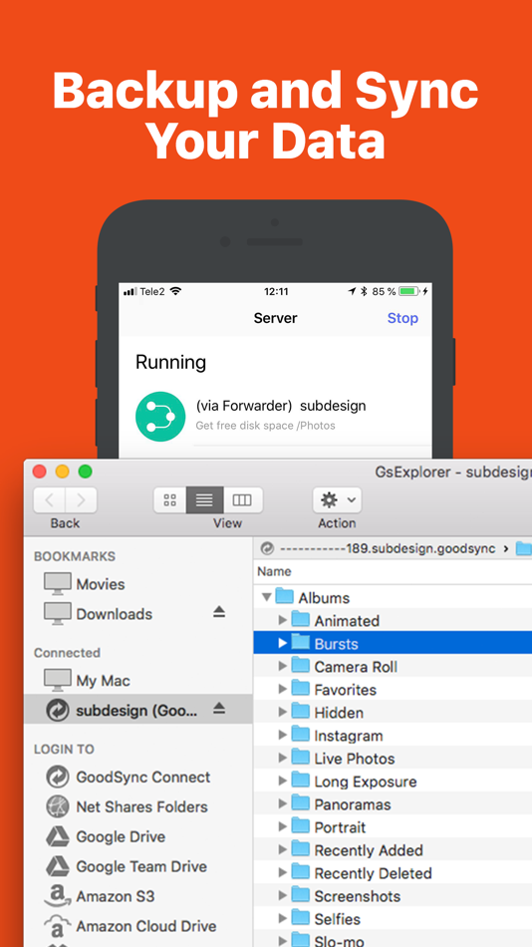
Task: Click the path bar connection icon
Action: (x=268, y=548)
